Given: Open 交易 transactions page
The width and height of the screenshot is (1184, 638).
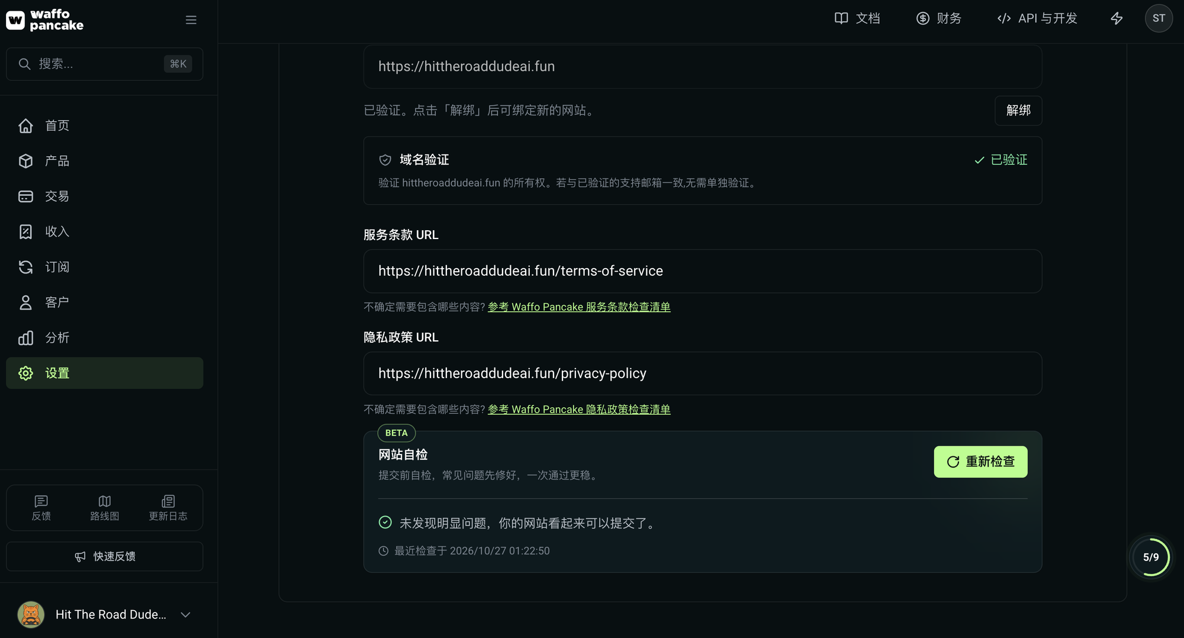Looking at the screenshot, I should coord(104,196).
